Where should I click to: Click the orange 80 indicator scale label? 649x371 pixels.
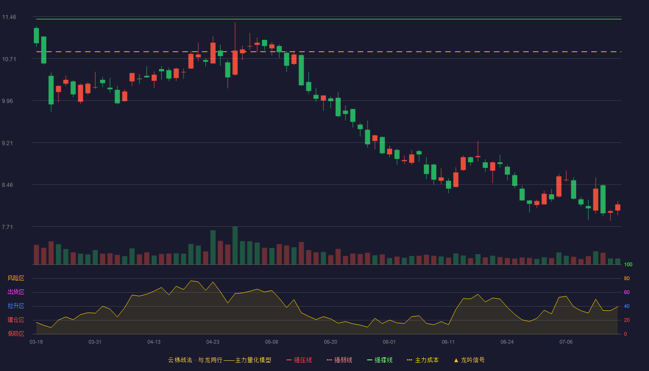point(627,279)
